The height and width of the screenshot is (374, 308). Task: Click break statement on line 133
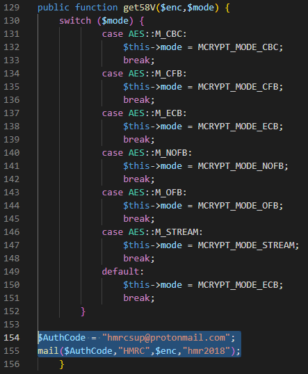(x=139, y=60)
